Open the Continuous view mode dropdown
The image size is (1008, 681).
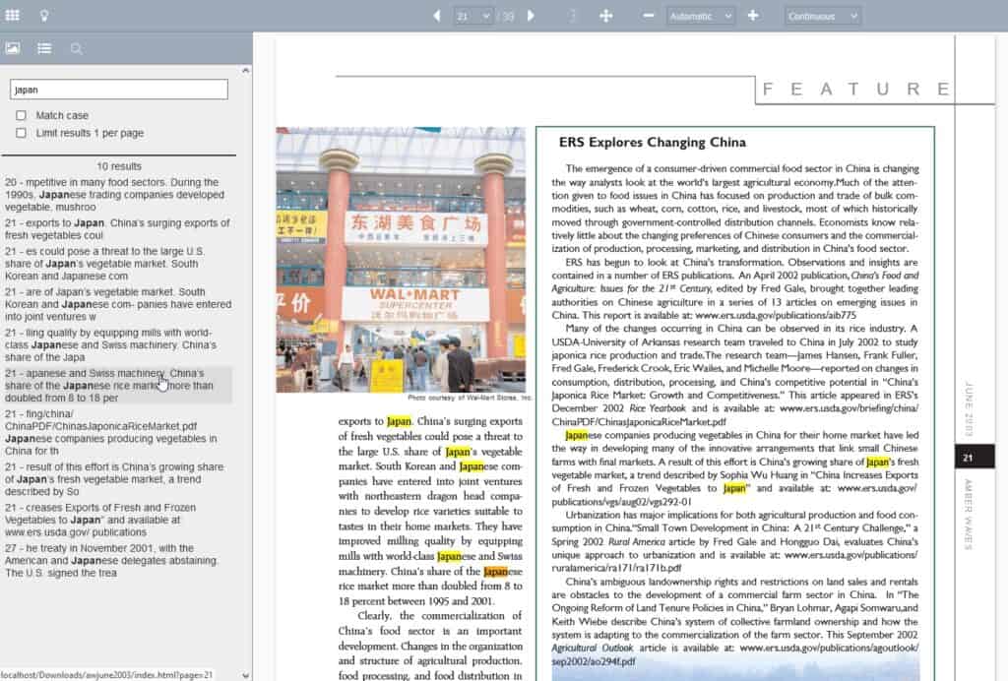[823, 16]
